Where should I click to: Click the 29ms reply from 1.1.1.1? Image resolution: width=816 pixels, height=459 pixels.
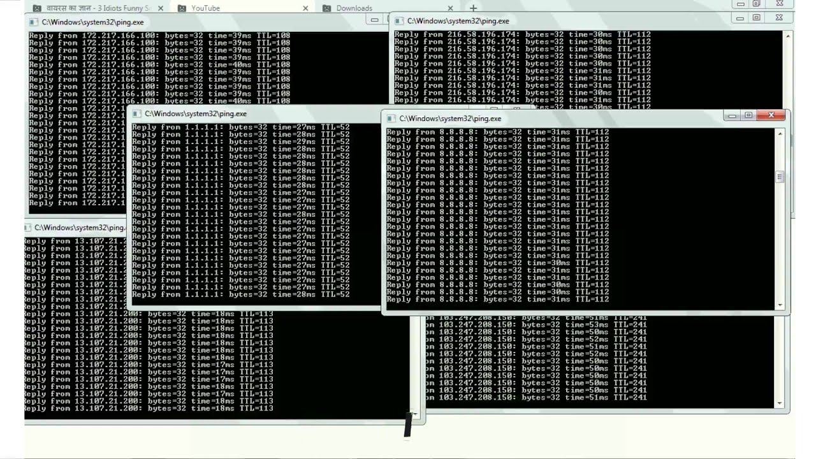click(x=241, y=142)
